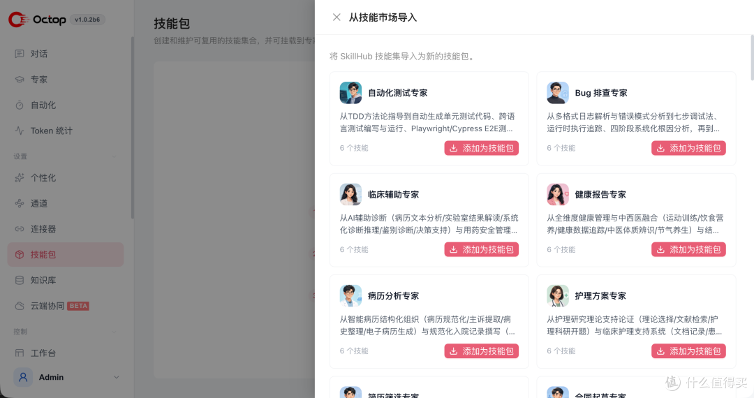Click the 自动化 timer icon
This screenshot has height=398, width=754.
click(x=20, y=105)
